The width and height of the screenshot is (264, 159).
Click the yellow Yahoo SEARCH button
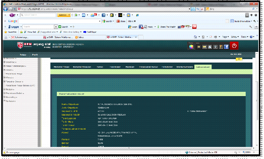64,15
